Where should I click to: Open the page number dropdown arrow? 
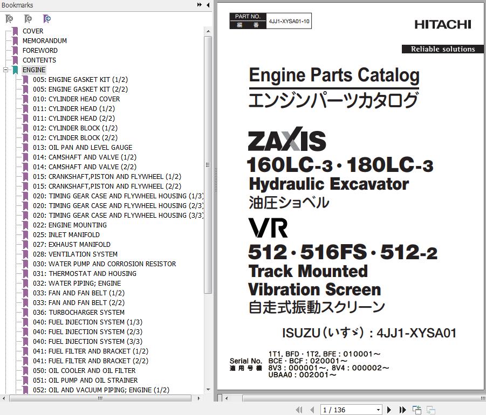coord(379,410)
